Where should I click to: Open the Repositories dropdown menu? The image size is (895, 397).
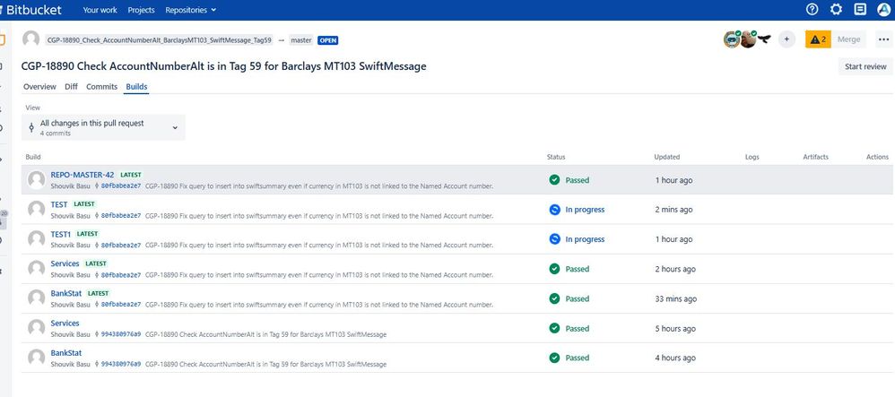pyautogui.click(x=191, y=10)
